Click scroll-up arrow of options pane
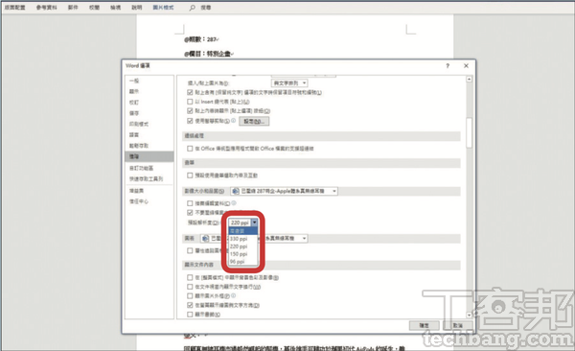The height and width of the screenshot is (351, 575). [x=469, y=80]
